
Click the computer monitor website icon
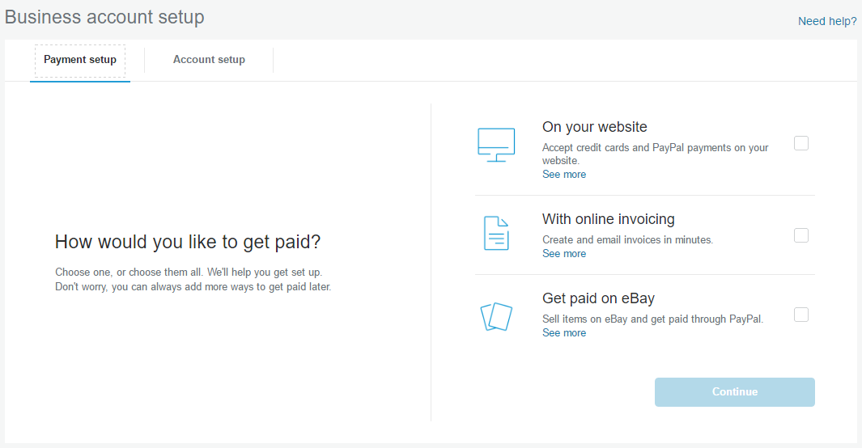click(x=495, y=146)
